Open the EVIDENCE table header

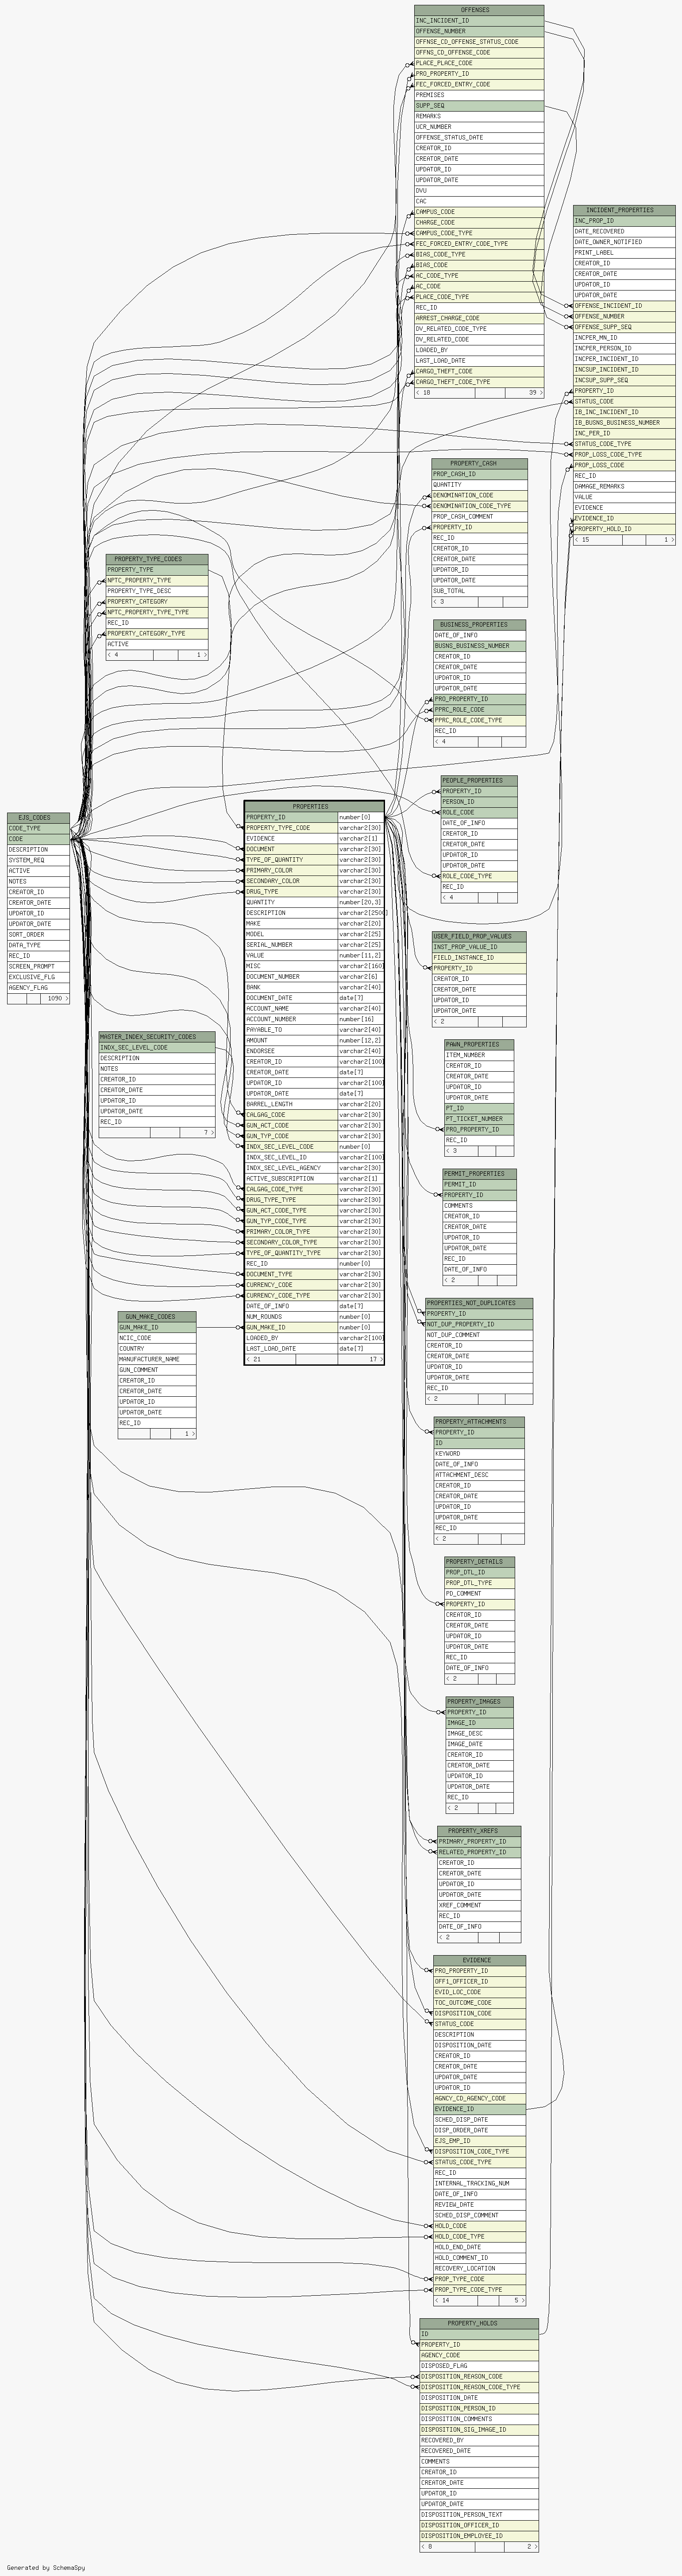[x=479, y=1960]
